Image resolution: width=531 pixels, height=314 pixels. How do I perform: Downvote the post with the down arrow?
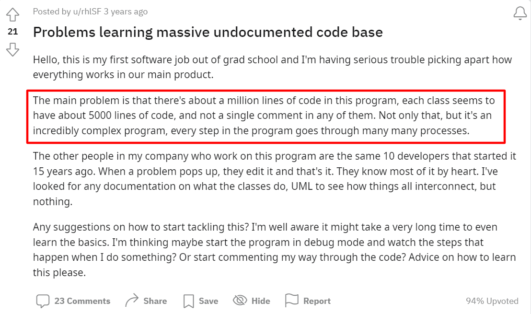click(13, 49)
